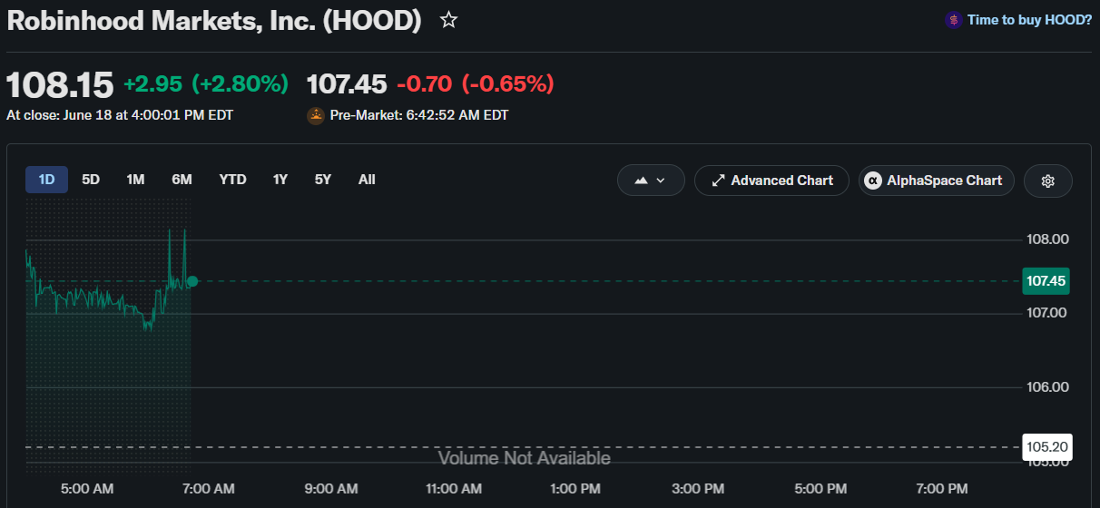The width and height of the screenshot is (1100, 508).
Task: Click the Robinhood Markets, Inc. (HOOD) title
Action: (214, 21)
